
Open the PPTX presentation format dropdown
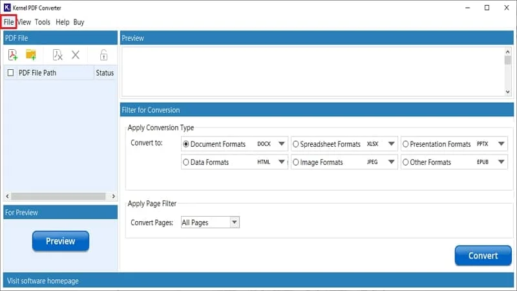pos(501,144)
